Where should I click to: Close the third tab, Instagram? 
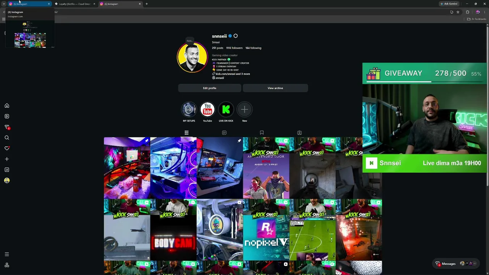(140, 4)
